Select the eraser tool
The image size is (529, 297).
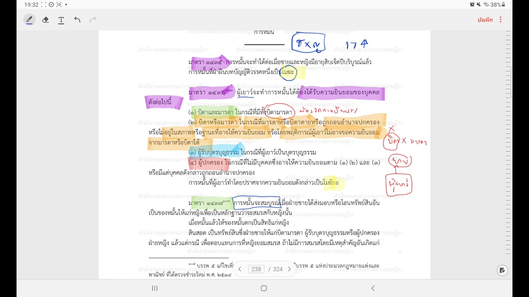coord(45,20)
